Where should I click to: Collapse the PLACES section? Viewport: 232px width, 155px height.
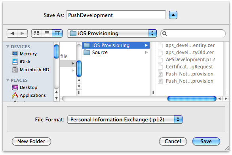point(8,80)
